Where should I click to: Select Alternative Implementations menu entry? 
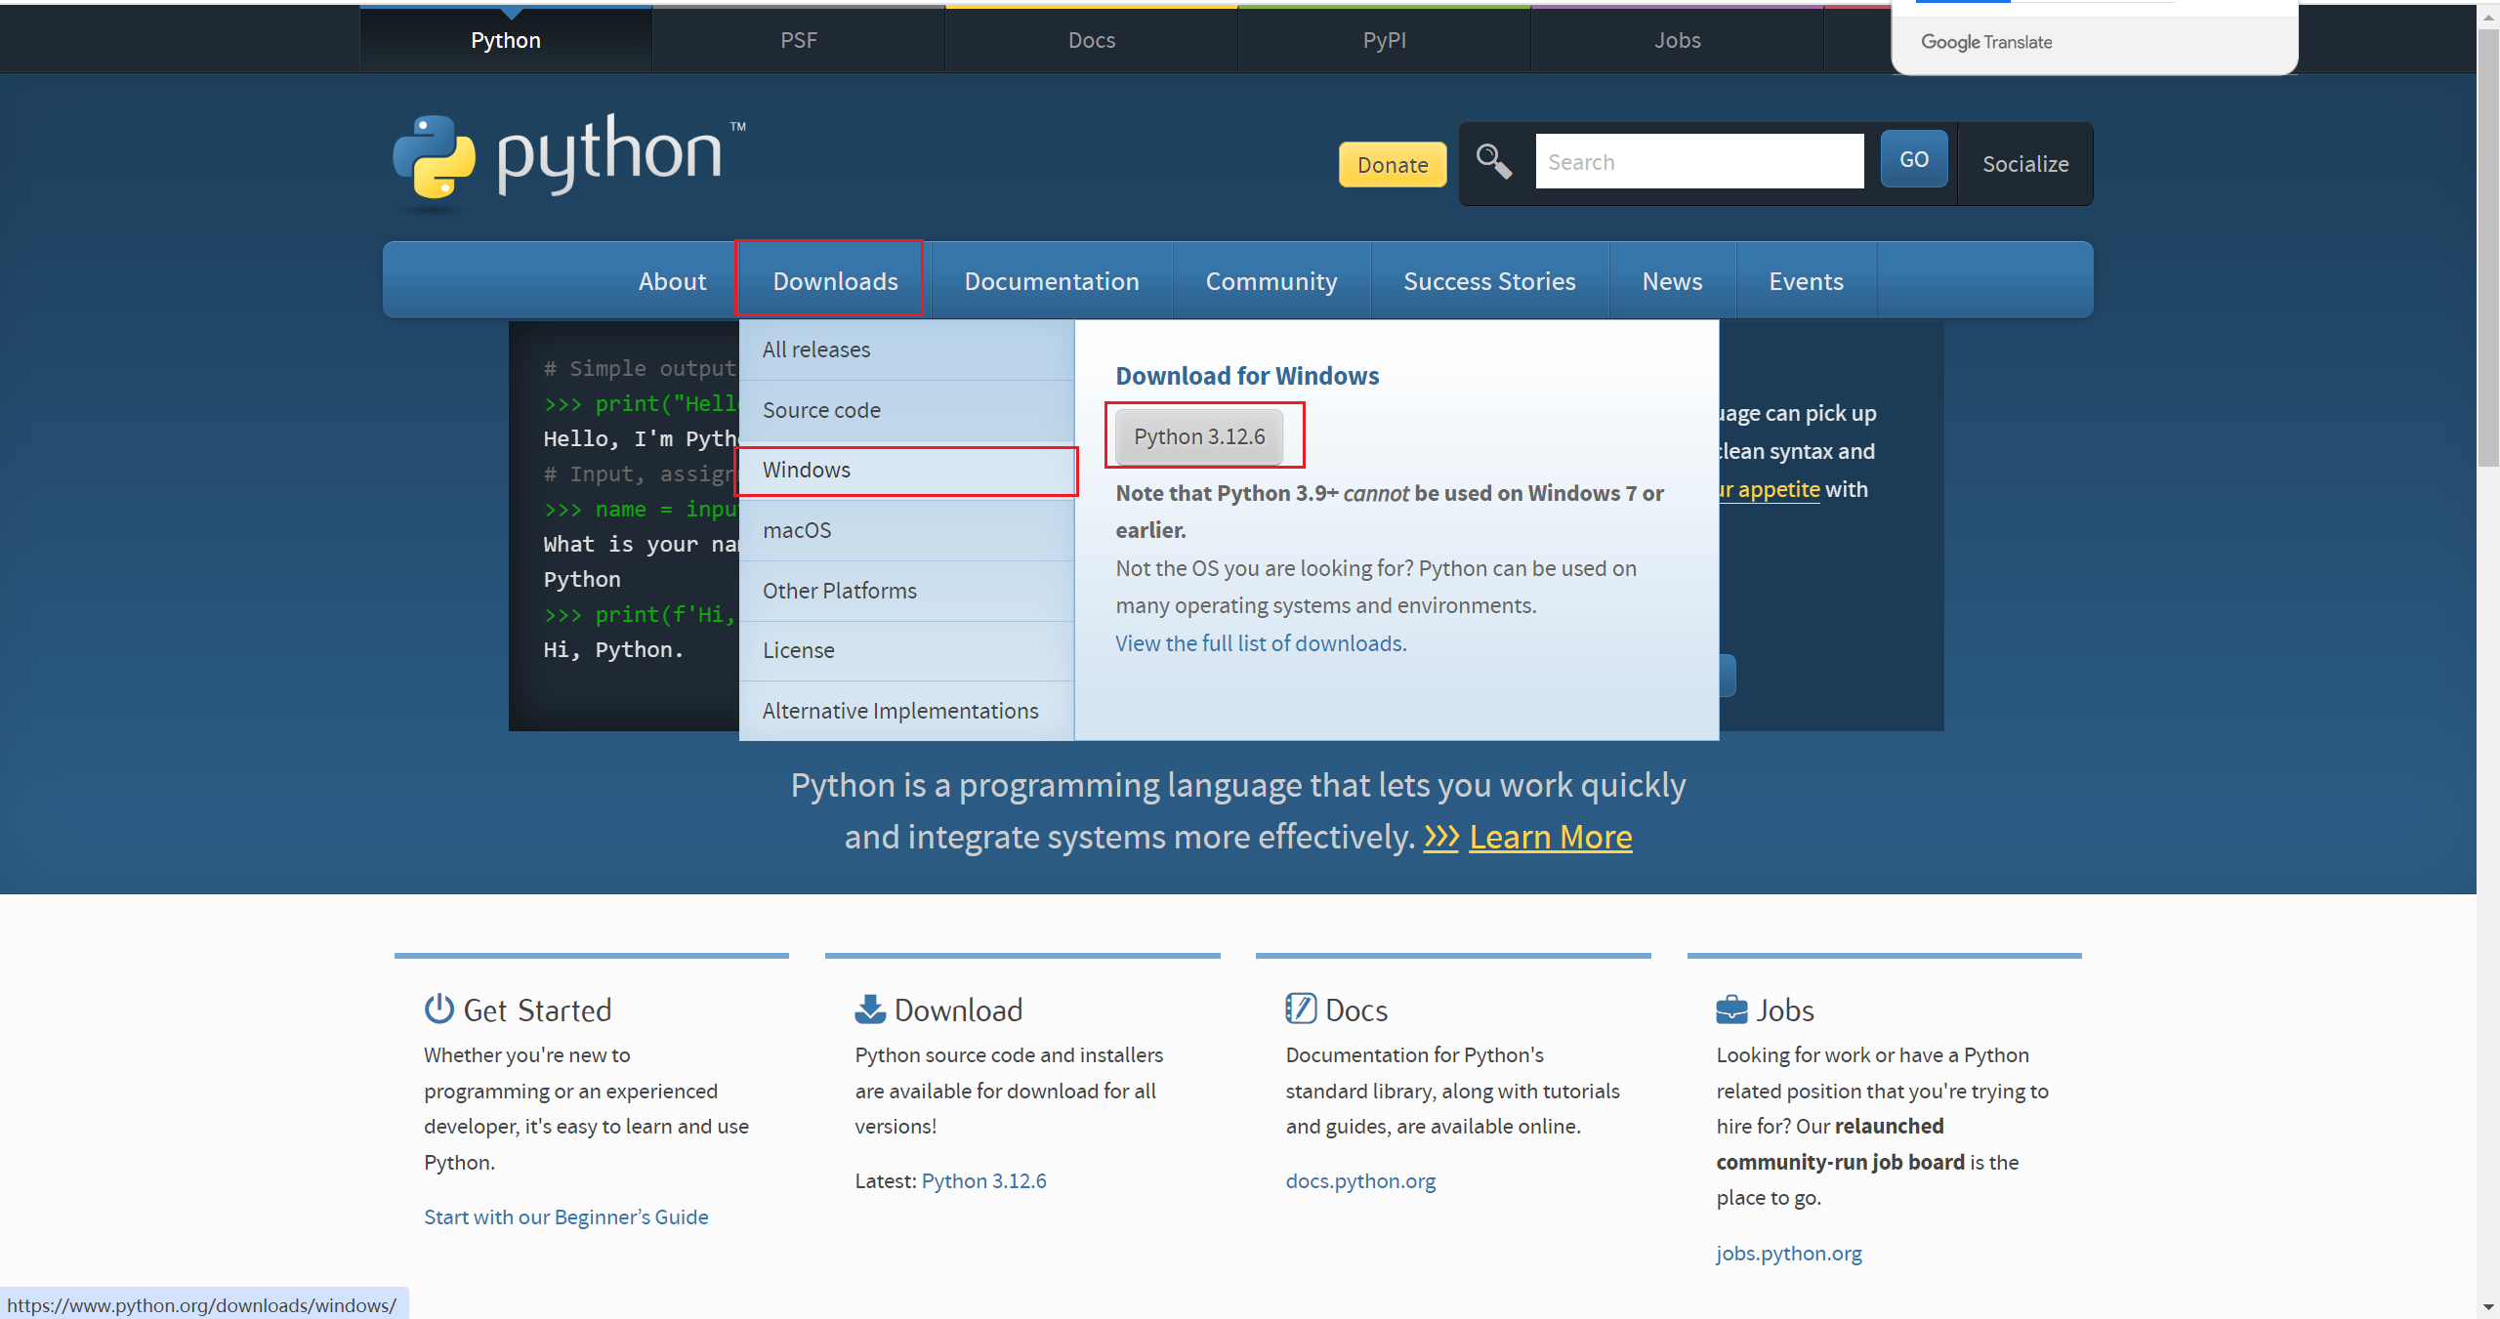coord(906,711)
